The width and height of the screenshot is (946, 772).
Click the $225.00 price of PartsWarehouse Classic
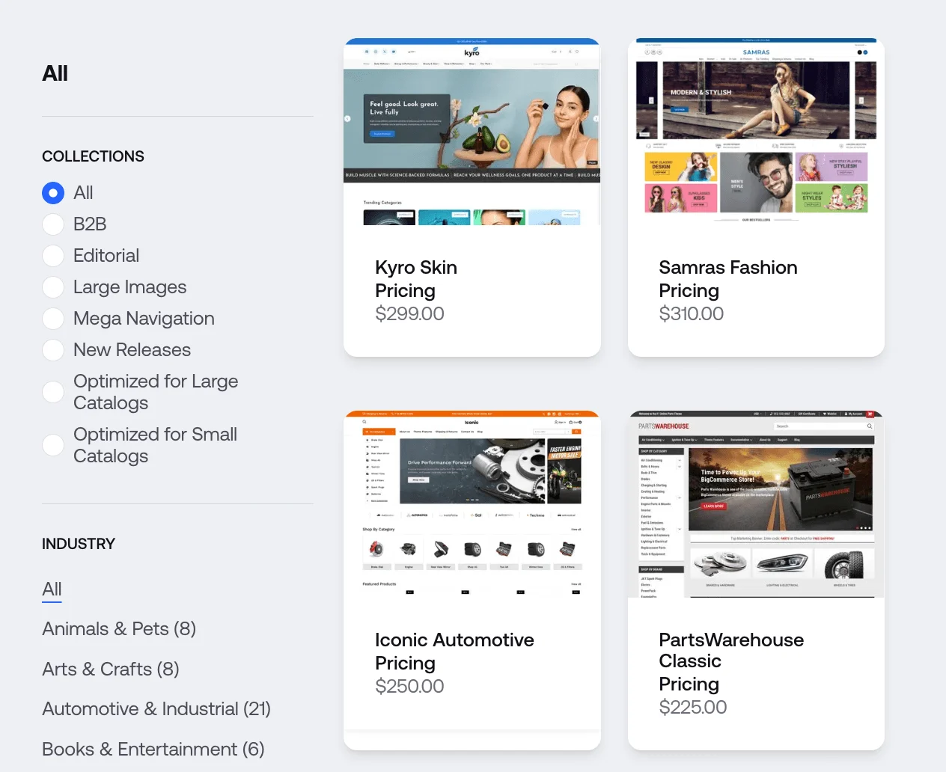point(693,708)
